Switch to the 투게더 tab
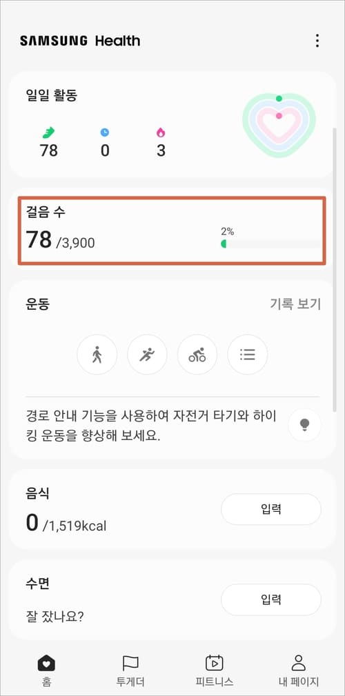 130,670
